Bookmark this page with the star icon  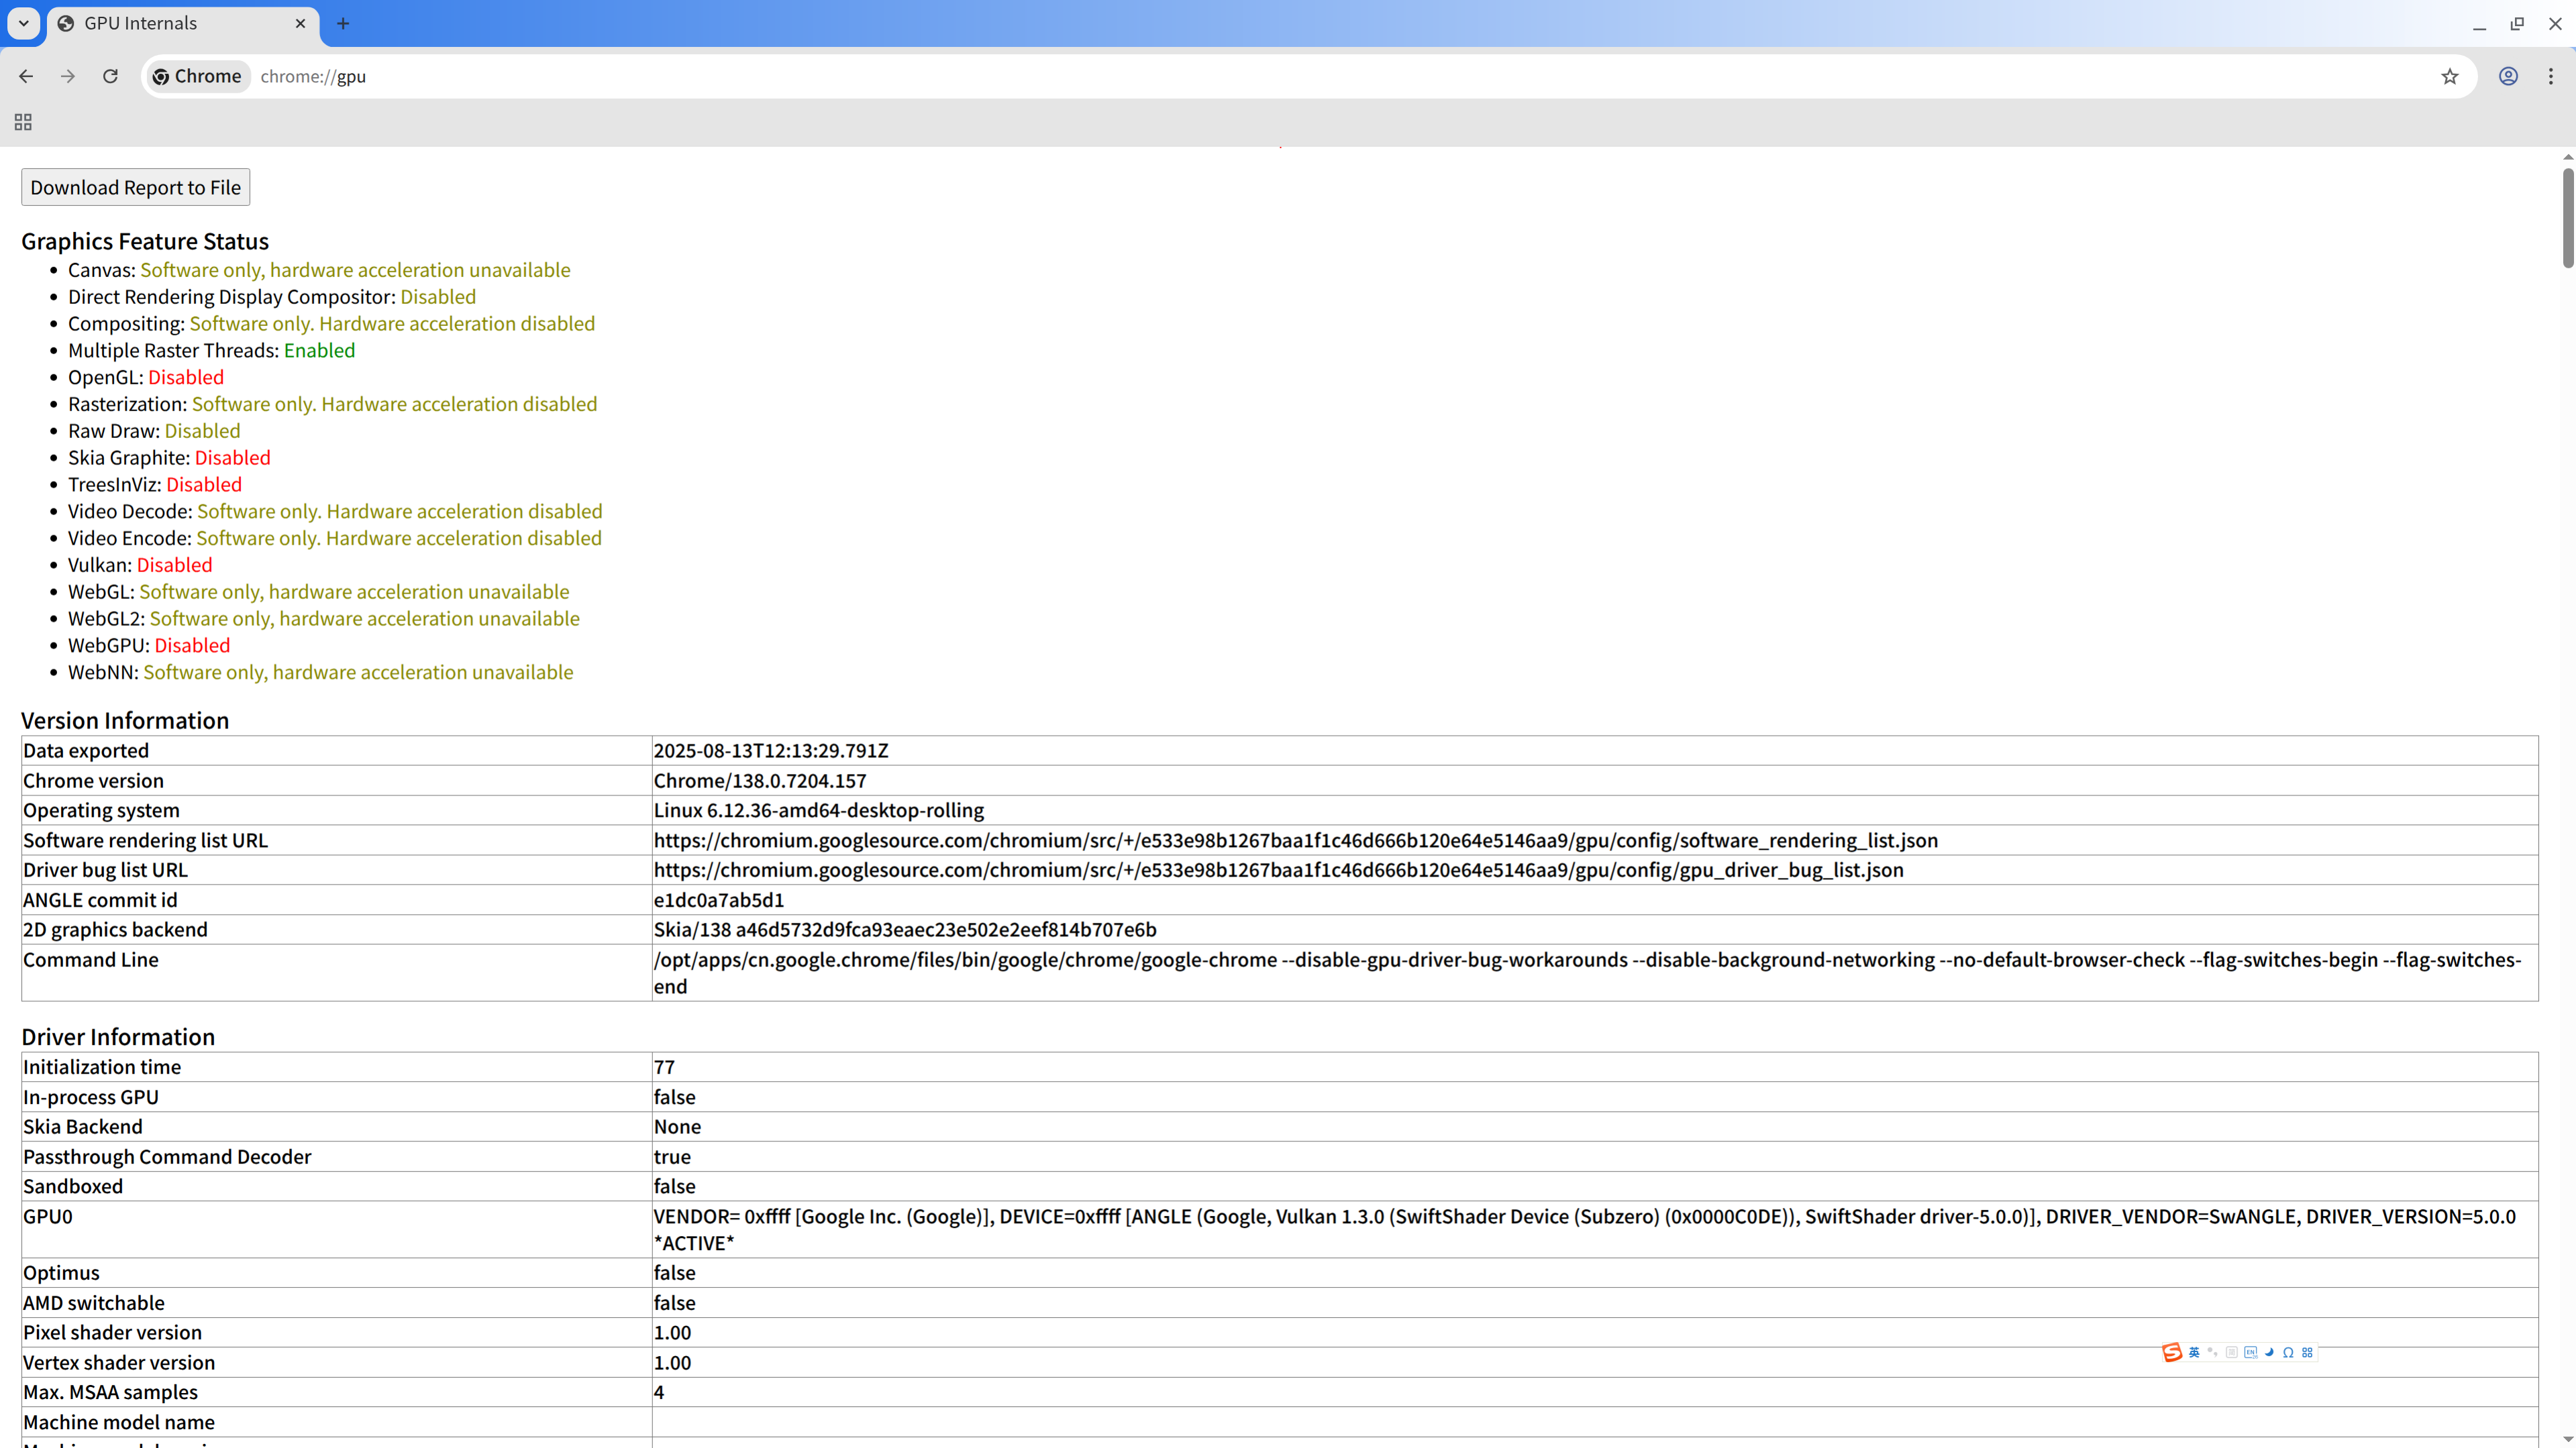point(2449,76)
